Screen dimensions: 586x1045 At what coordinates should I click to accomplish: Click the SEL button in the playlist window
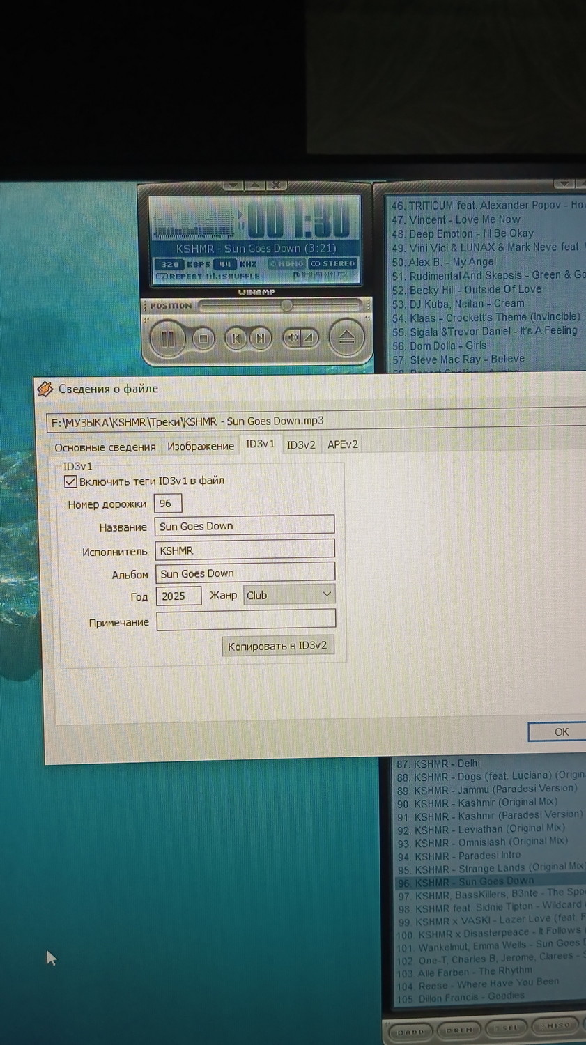click(x=507, y=1028)
